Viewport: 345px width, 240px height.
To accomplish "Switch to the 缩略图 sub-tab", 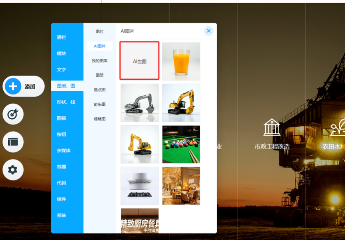I will click(x=100, y=119).
